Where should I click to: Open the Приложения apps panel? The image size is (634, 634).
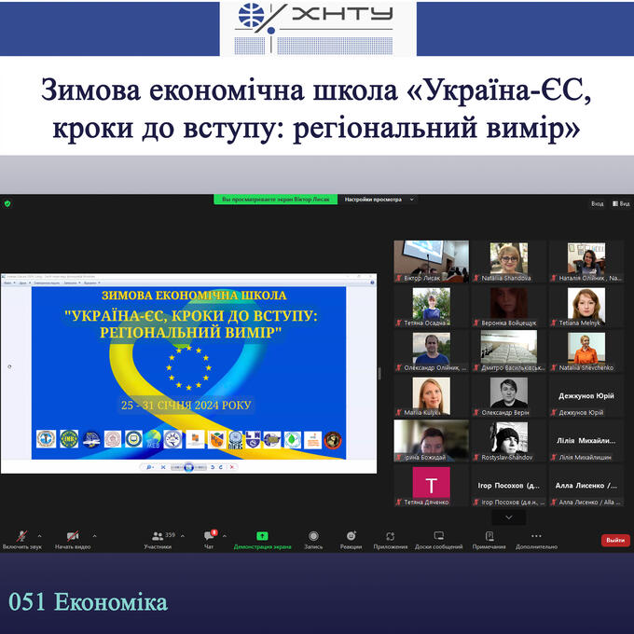point(391,539)
